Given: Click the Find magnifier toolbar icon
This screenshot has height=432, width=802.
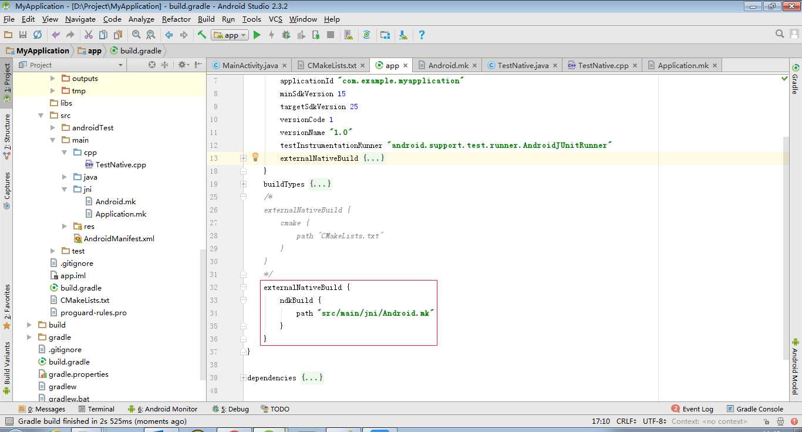Looking at the screenshot, I should [136, 35].
